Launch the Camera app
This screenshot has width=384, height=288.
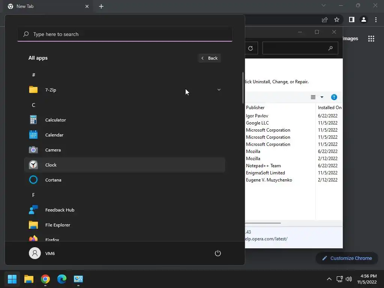pos(124,150)
